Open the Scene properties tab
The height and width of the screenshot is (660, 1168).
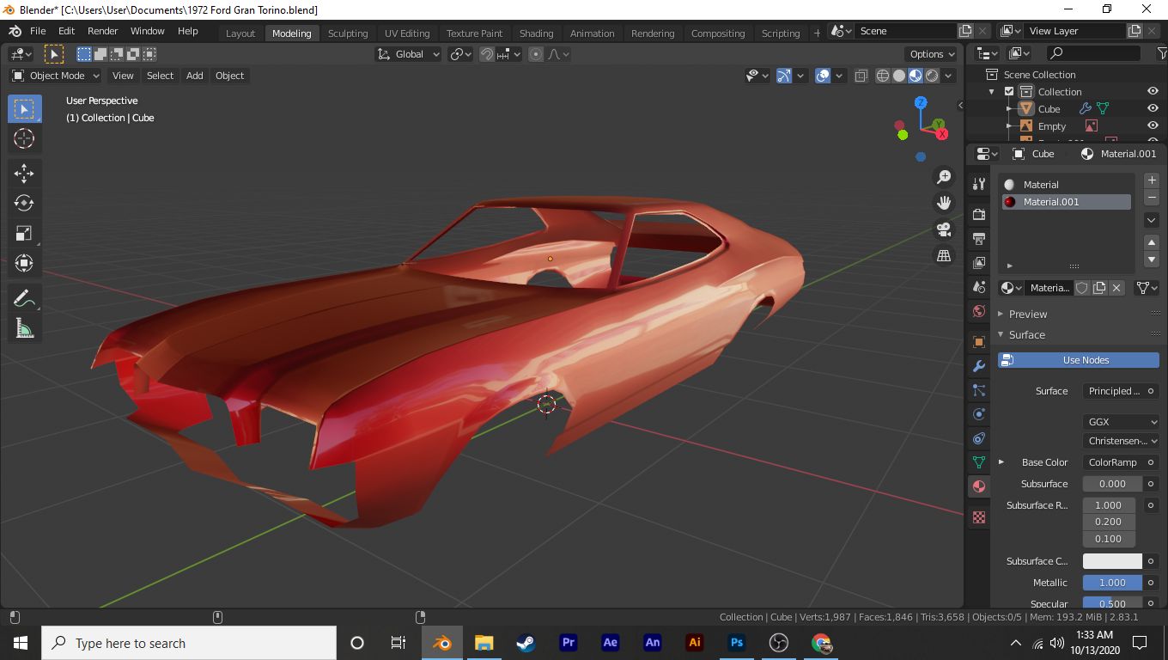point(978,287)
